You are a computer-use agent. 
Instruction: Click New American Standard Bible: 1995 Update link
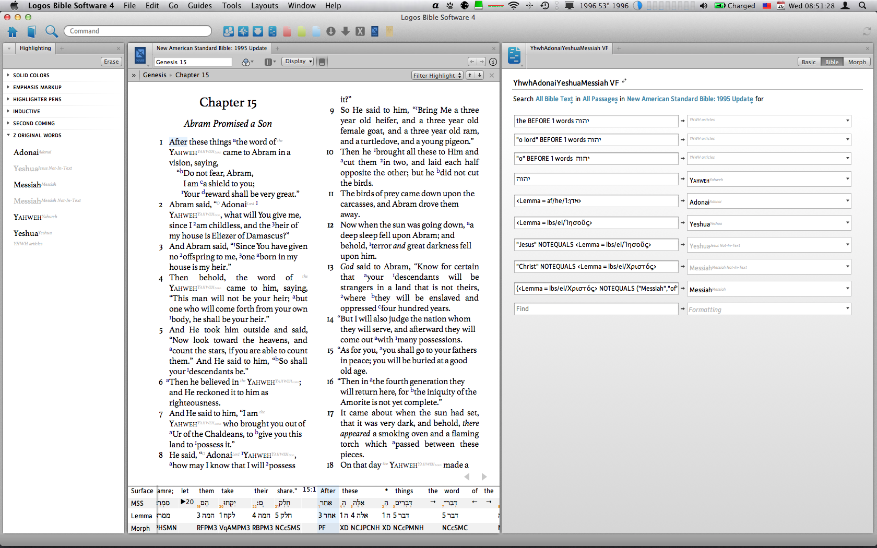[690, 99]
